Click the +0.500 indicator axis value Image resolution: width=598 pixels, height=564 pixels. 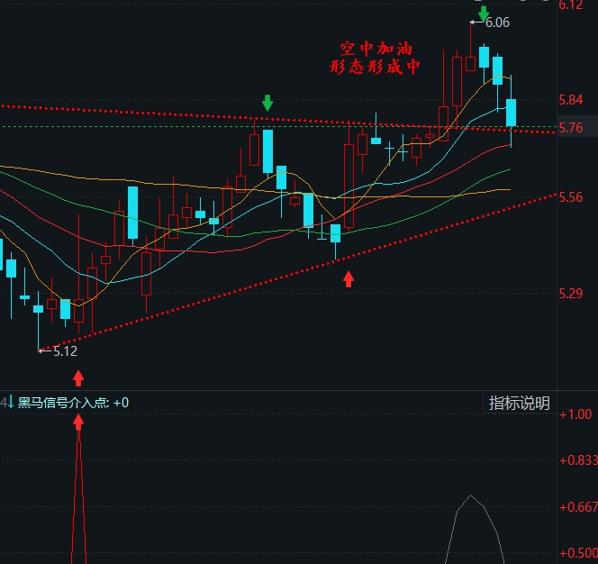578,553
